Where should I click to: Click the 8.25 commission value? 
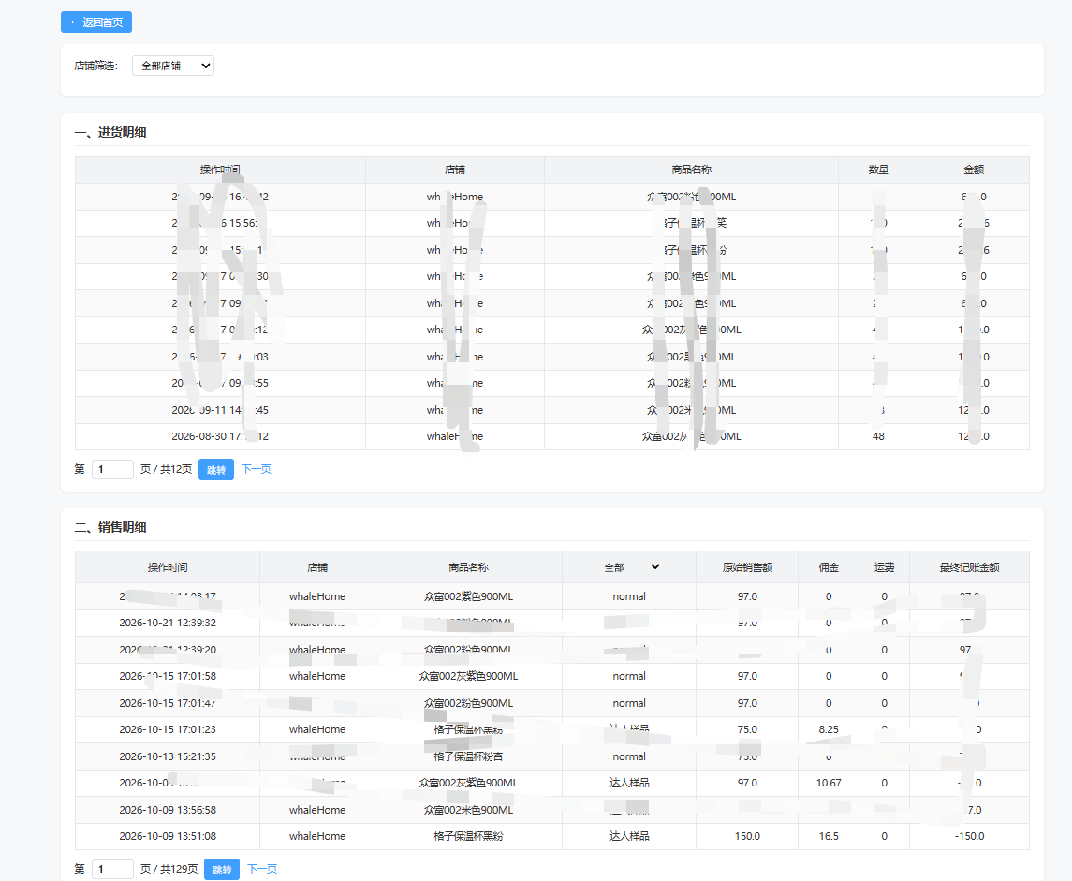click(x=829, y=730)
